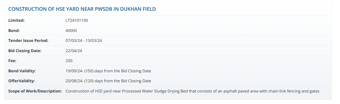Click the Limited label
This screenshot has height=104, width=340.
(x=16, y=20)
